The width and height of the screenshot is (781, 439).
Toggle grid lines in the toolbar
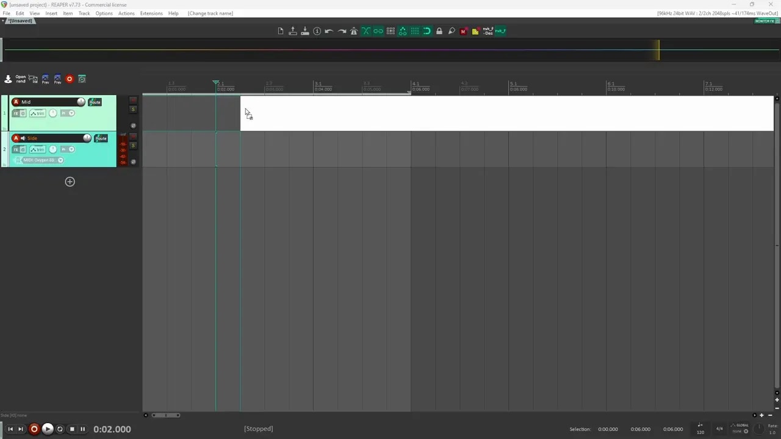point(415,31)
